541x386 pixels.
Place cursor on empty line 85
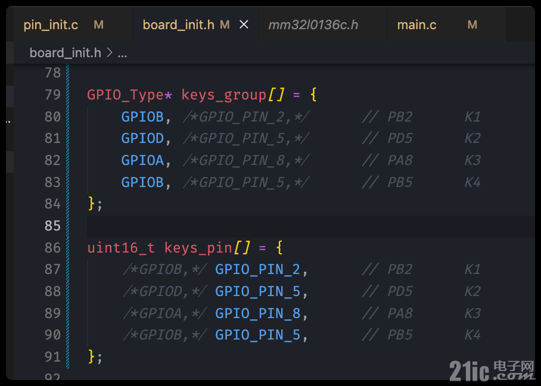click(310, 226)
